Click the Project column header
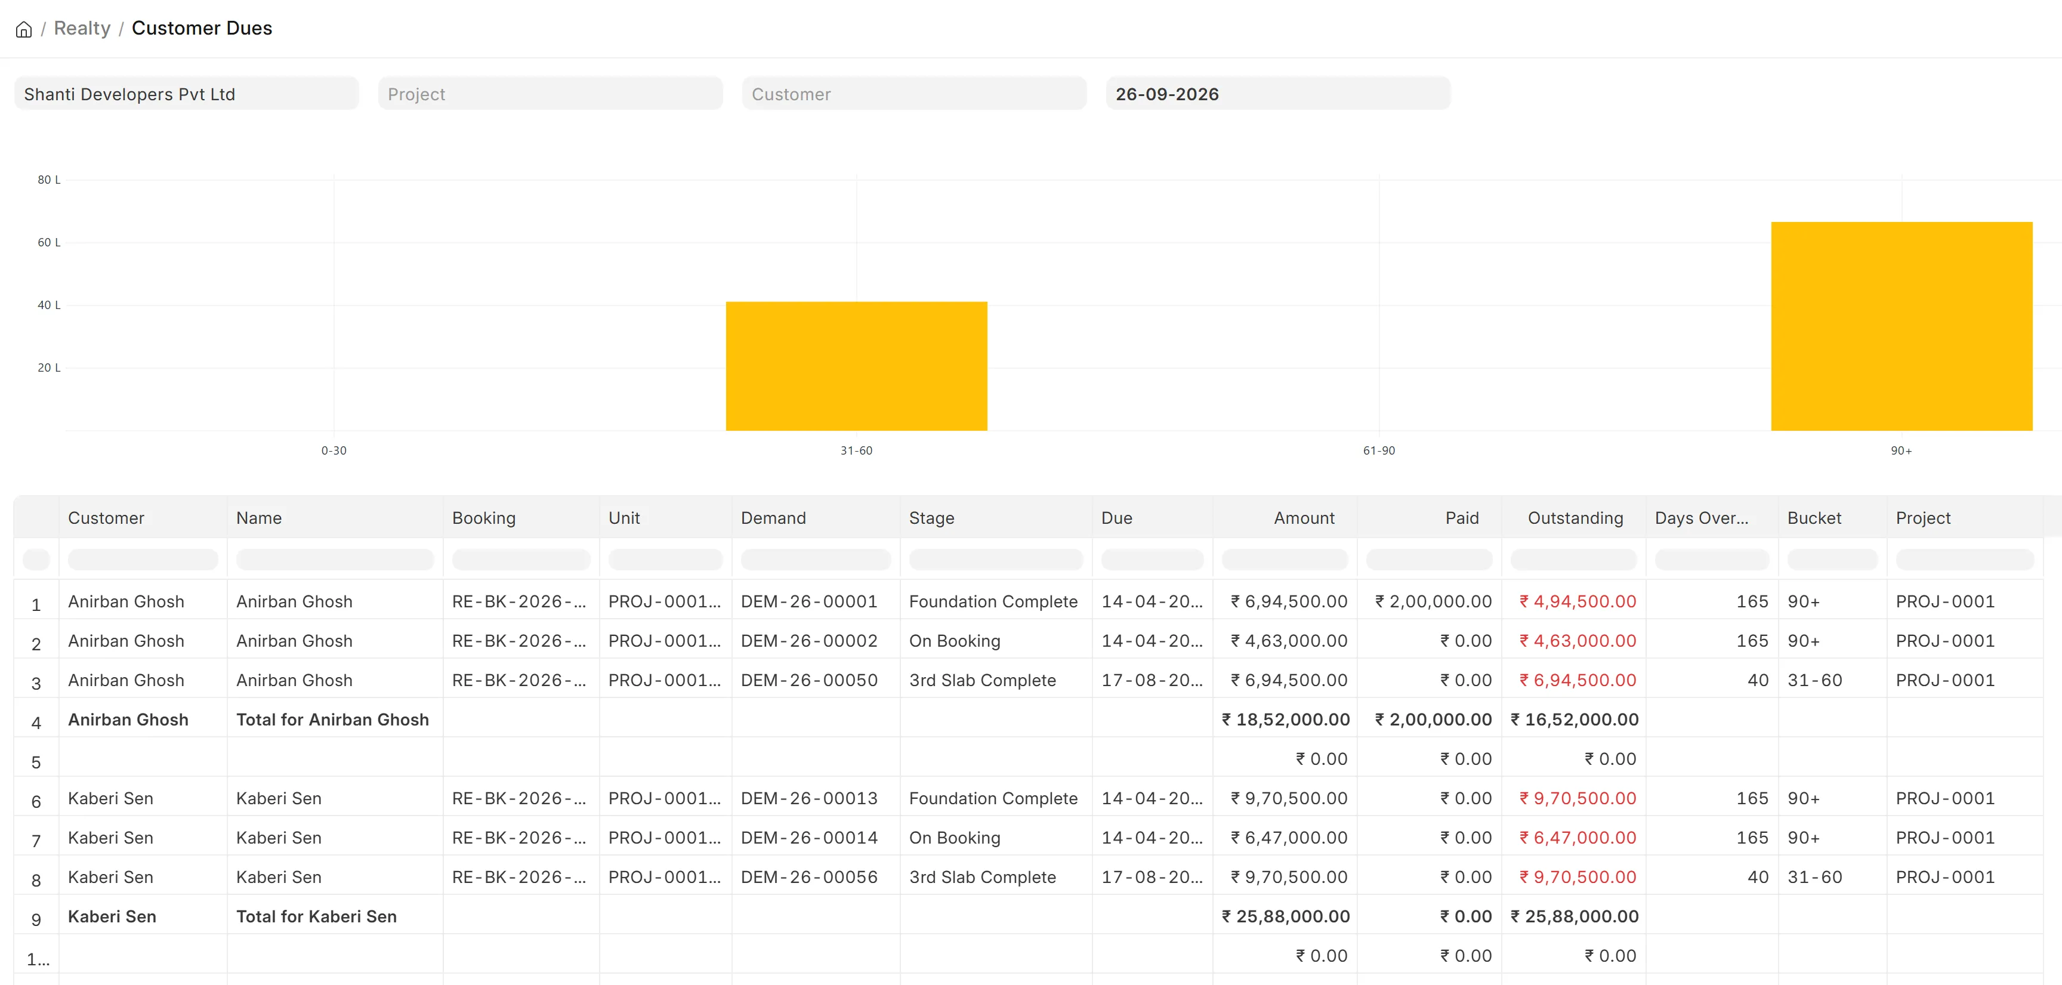This screenshot has height=985, width=2062. (x=1964, y=518)
